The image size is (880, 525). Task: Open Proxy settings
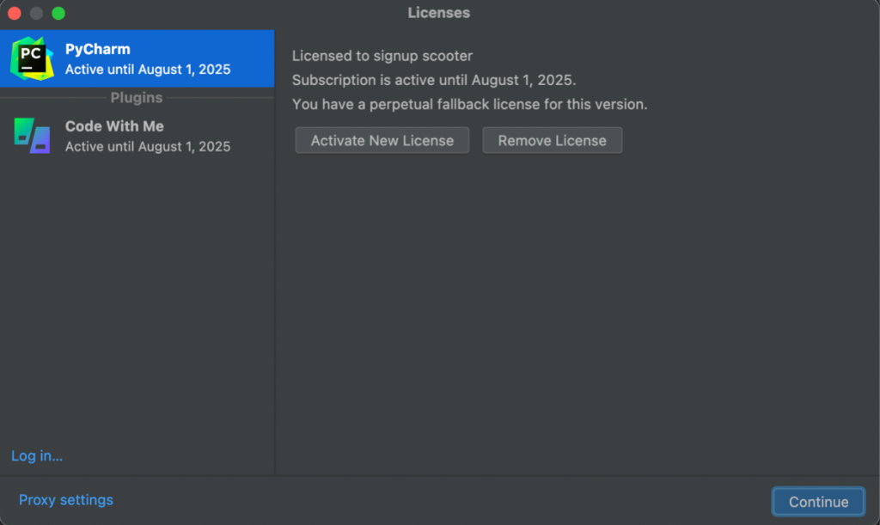(65, 499)
